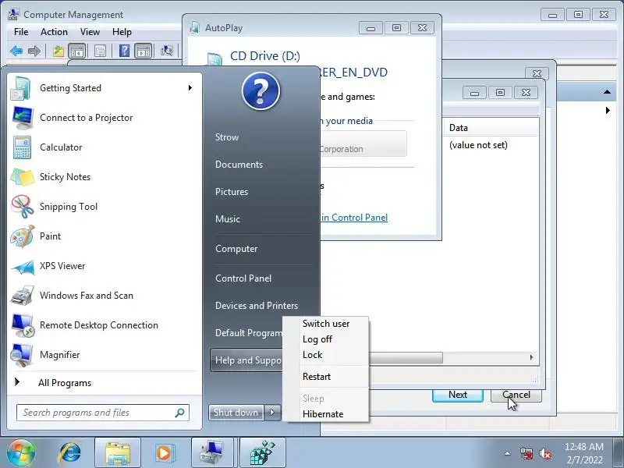Open the Control Panel link in AutoPlay
The width and height of the screenshot is (624, 468).
click(354, 218)
